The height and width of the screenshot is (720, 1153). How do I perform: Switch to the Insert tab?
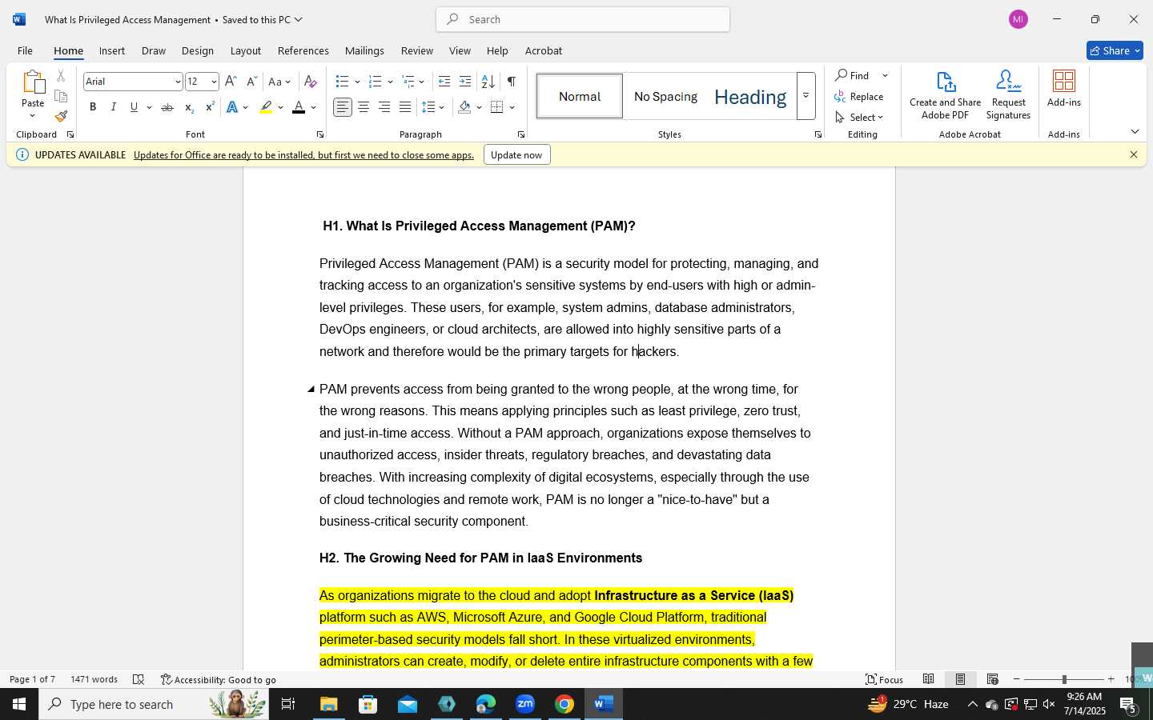(112, 50)
